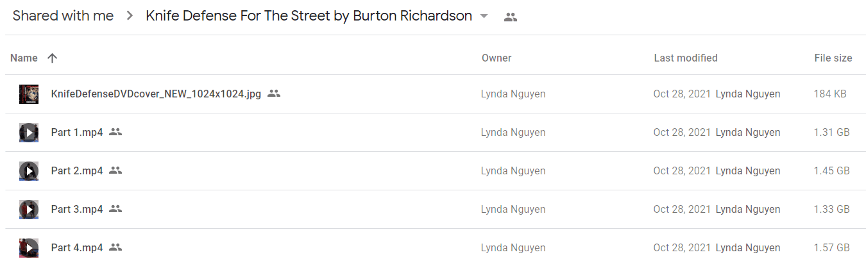The height and width of the screenshot is (266, 866).
Task: Select the KnifeDefenseDVDcover_NEW_1024x1024.jpg file name
Action: [156, 94]
